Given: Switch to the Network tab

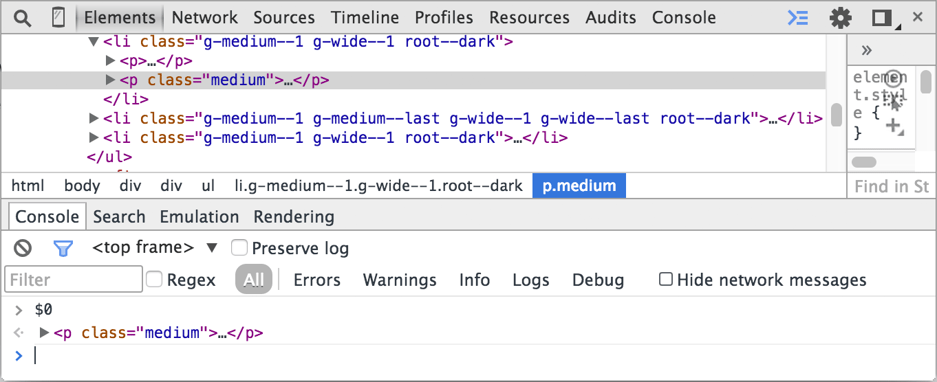Looking at the screenshot, I should click(x=204, y=18).
